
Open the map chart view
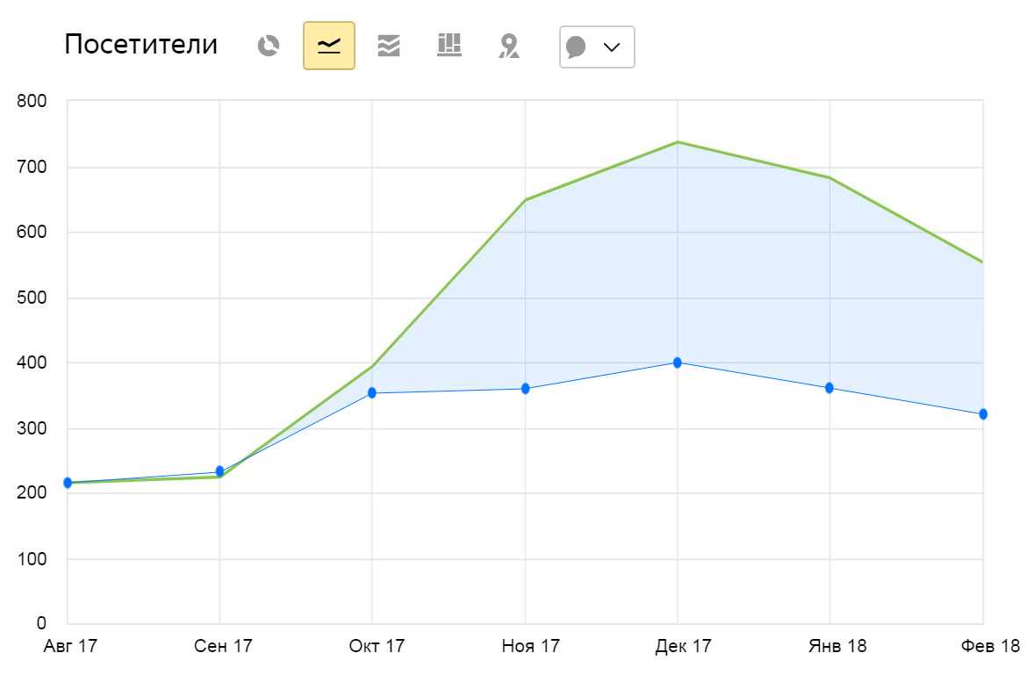click(x=508, y=47)
